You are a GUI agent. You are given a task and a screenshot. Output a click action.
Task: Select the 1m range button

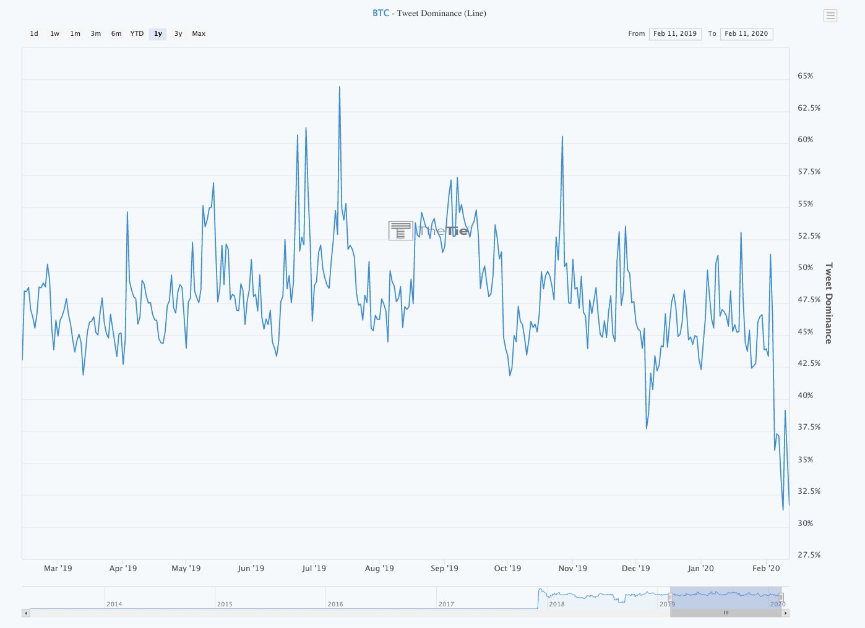click(75, 34)
